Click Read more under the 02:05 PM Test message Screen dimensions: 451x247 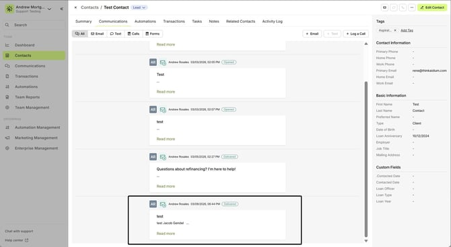[x=166, y=92]
